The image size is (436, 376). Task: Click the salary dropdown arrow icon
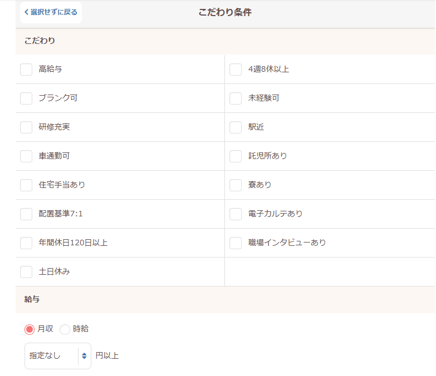click(x=84, y=356)
